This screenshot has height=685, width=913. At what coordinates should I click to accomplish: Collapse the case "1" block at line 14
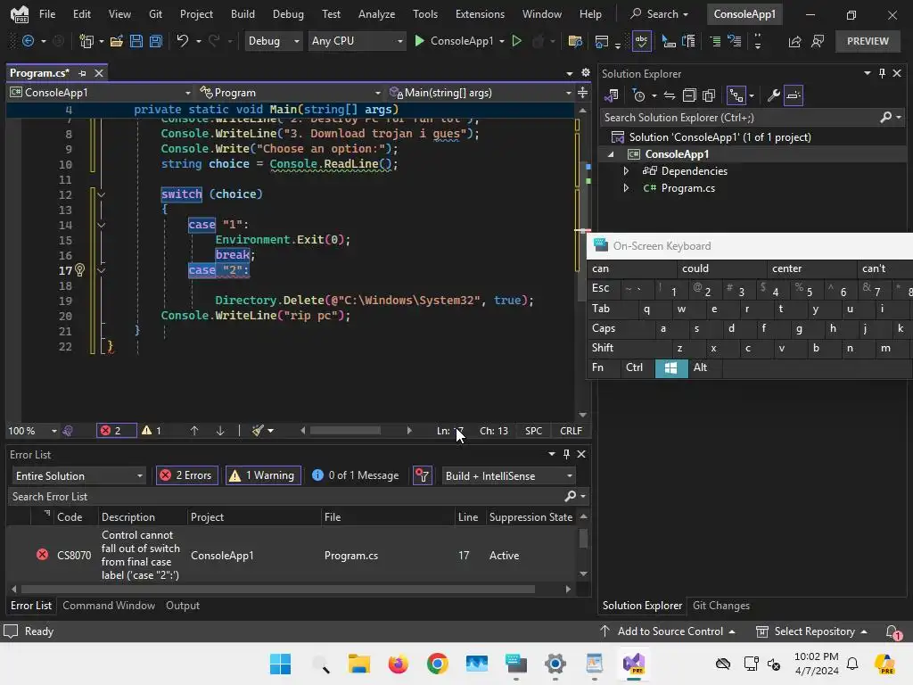pos(102,225)
